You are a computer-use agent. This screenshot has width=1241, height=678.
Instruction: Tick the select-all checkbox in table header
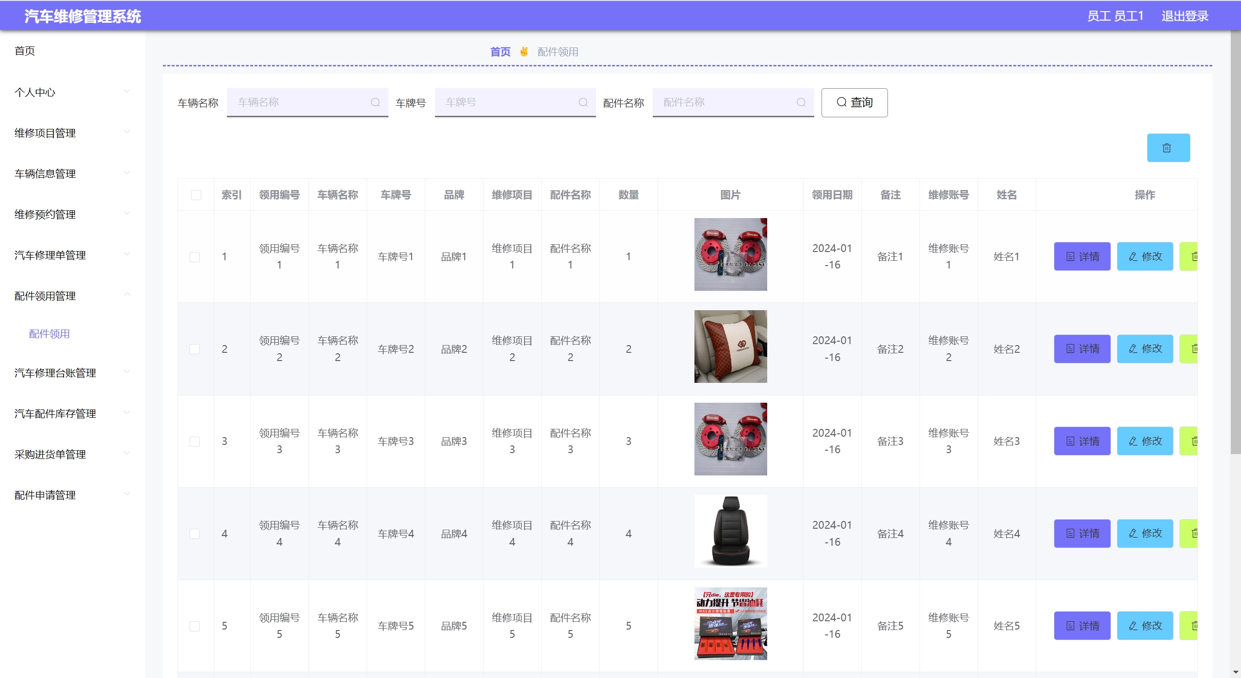pos(196,195)
